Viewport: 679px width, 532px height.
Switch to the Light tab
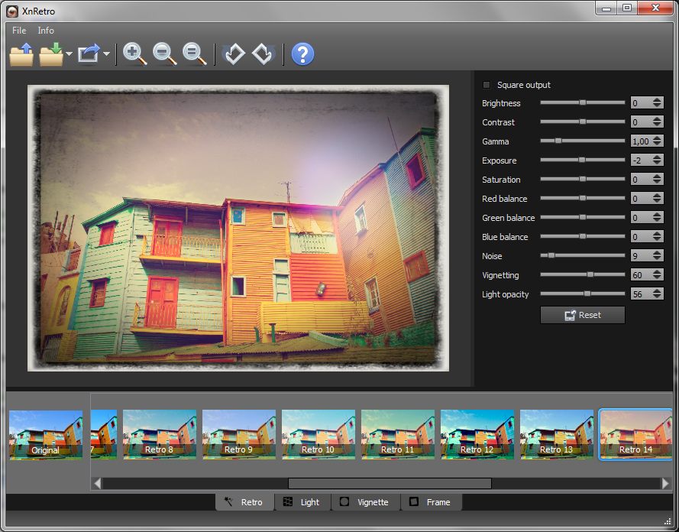coord(303,502)
